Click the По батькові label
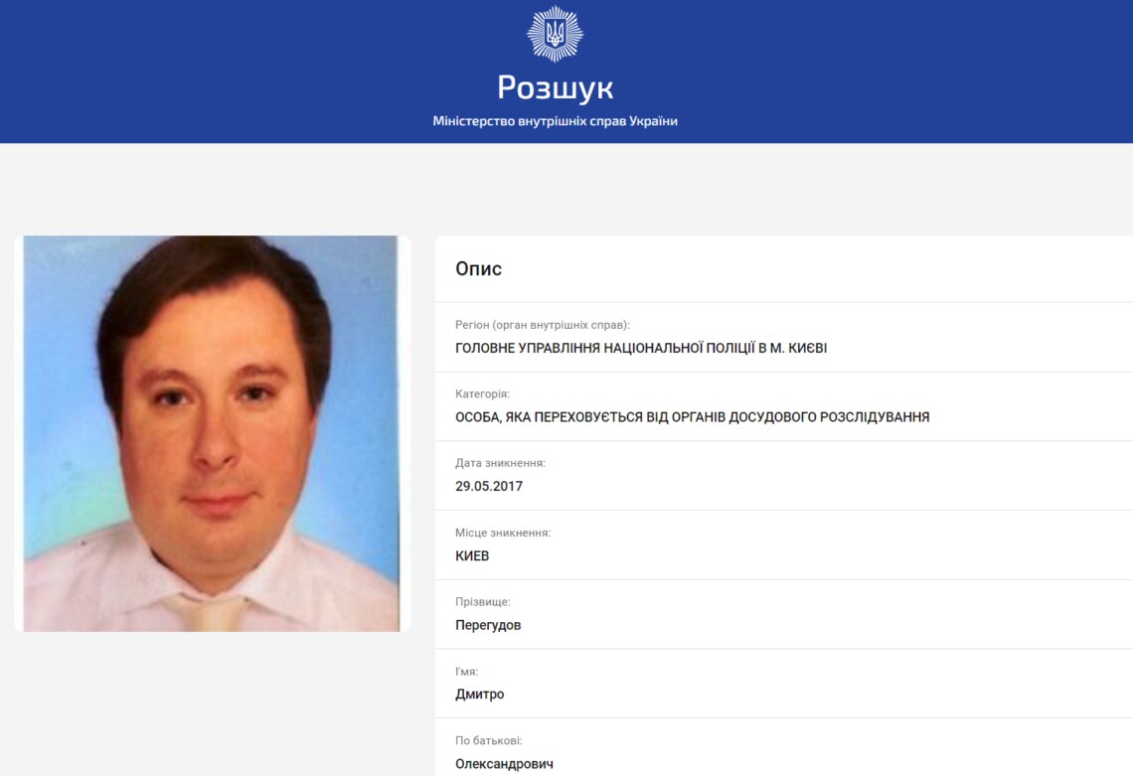This screenshot has height=776, width=1133. [x=488, y=740]
